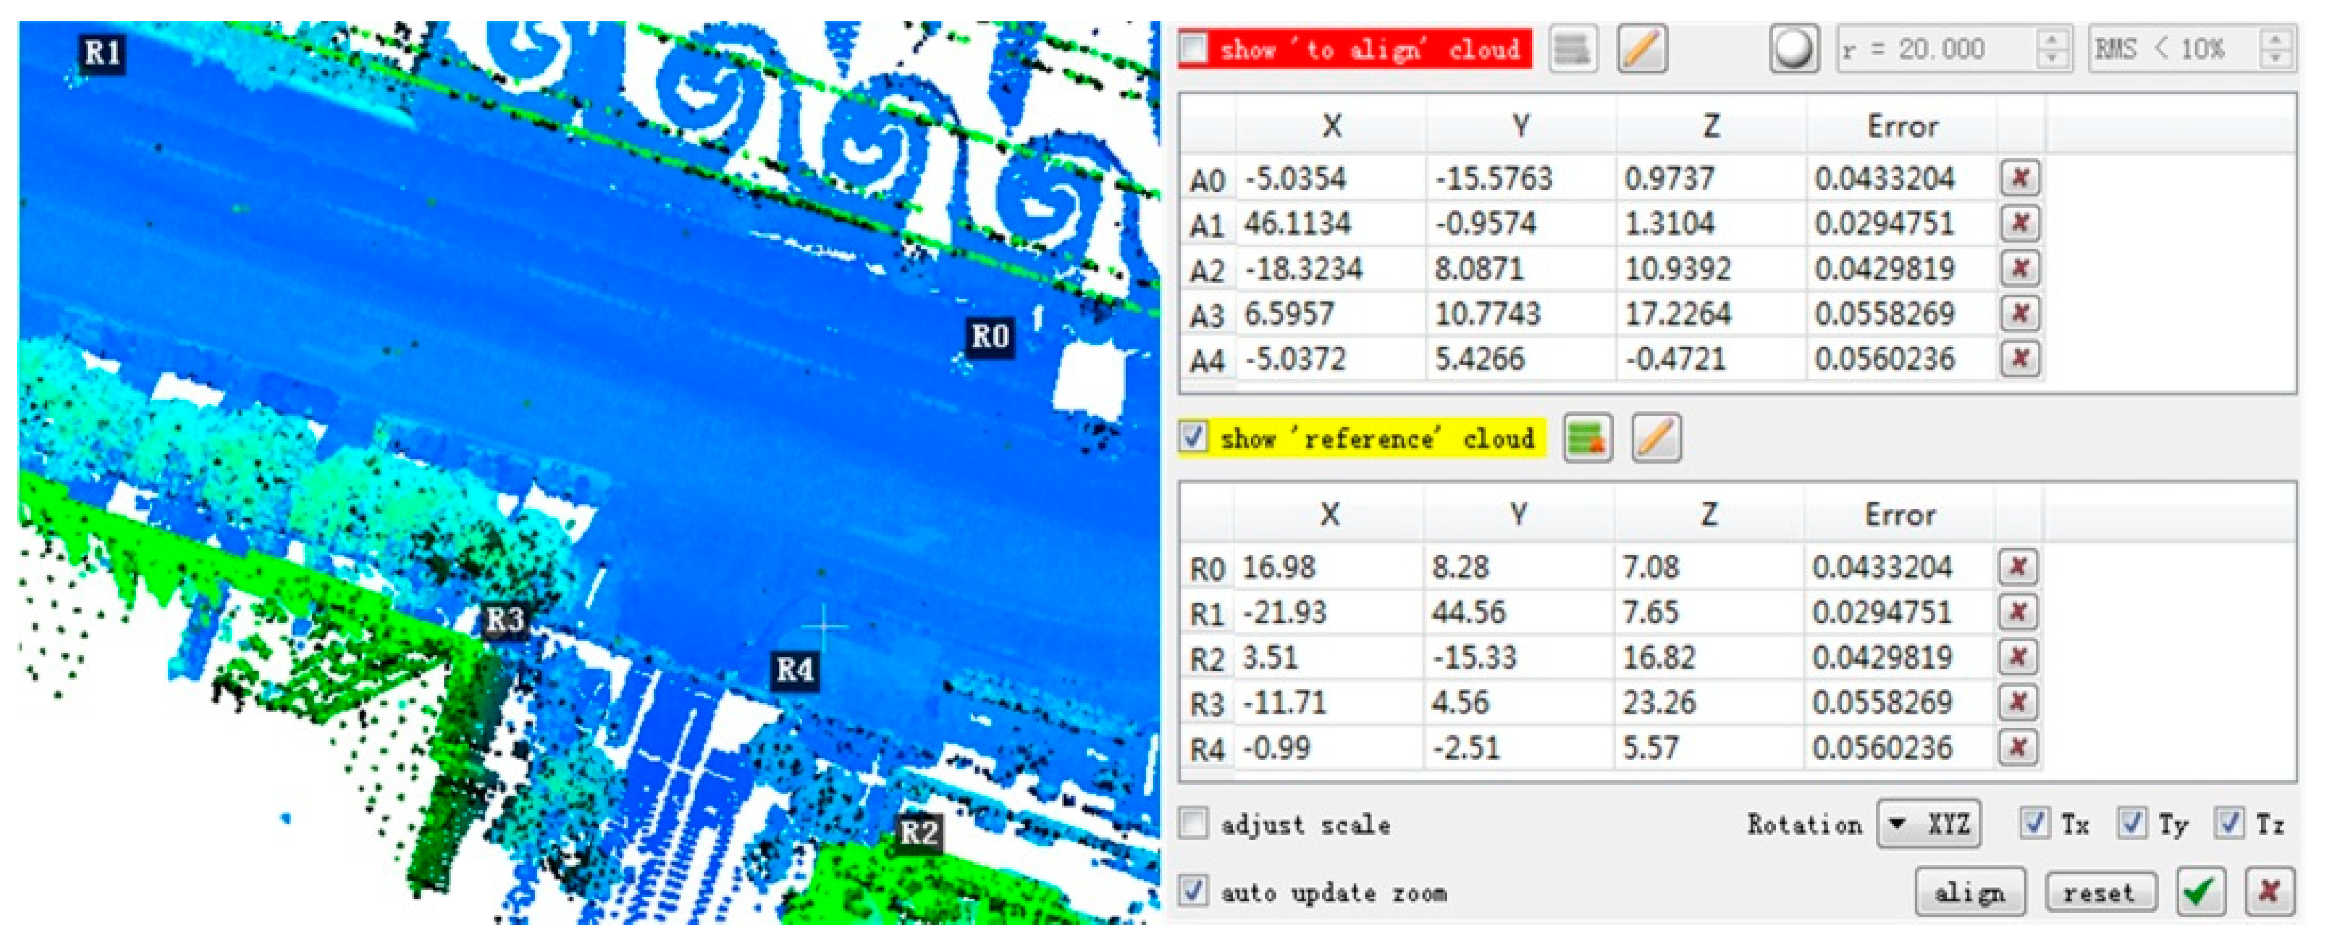
Task: Select R3 marker label in 3D view
Action: coord(505,620)
